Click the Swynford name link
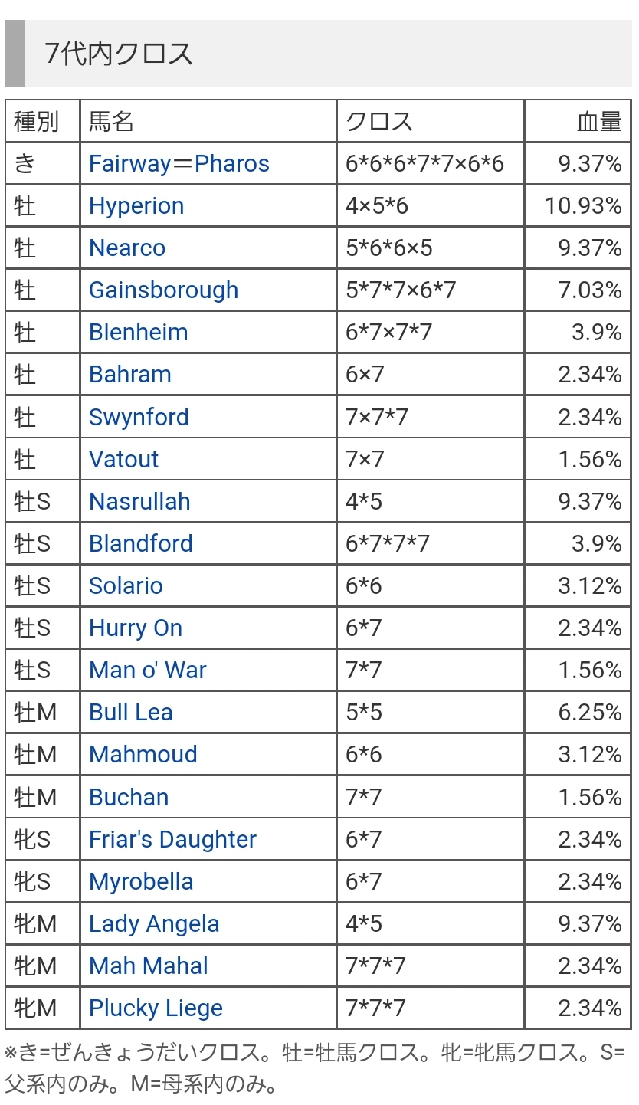Viewport: 639px width, 1105px height. 139,418
